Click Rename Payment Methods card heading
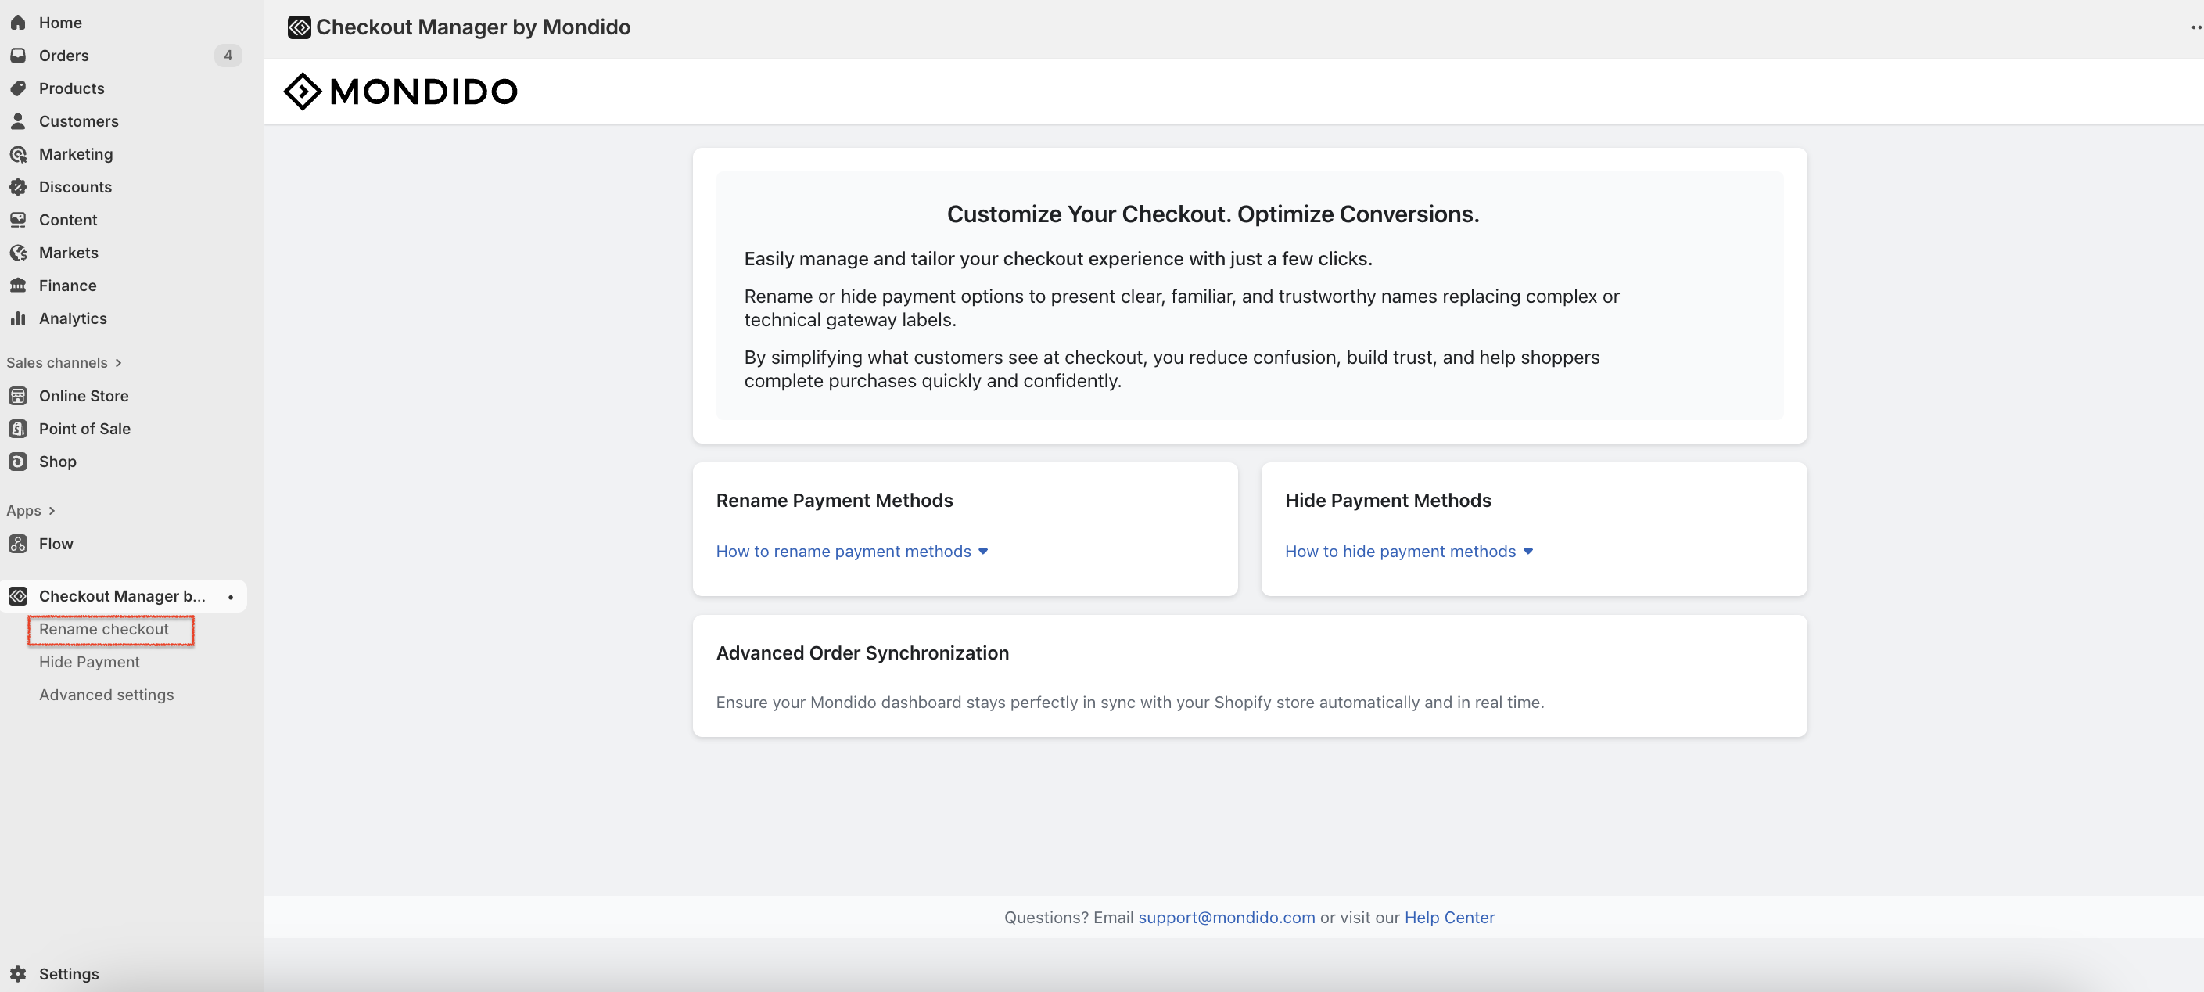This screenshot has height=992, width=2204. pyautogui.click(x=835, y=501)
